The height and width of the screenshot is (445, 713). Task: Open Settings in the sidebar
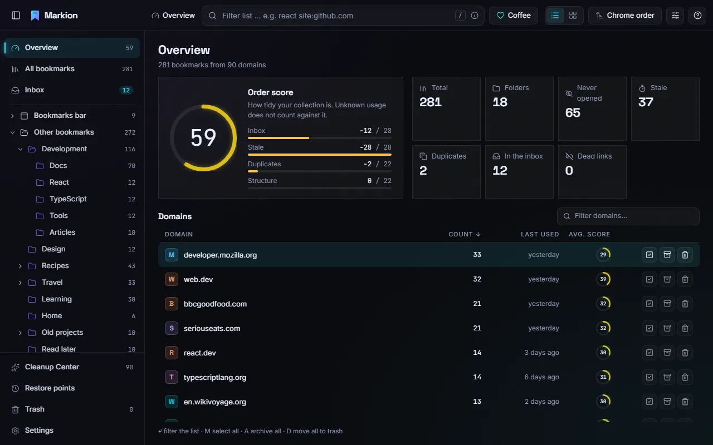[72, 431]
